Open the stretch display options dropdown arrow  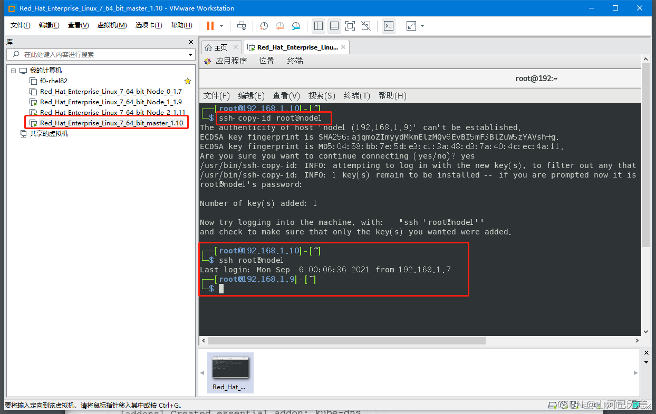[x=422, y=26]
